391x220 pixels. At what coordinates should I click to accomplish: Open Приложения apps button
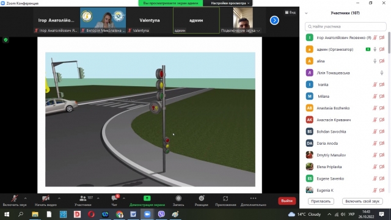click(x=225, y=201)
